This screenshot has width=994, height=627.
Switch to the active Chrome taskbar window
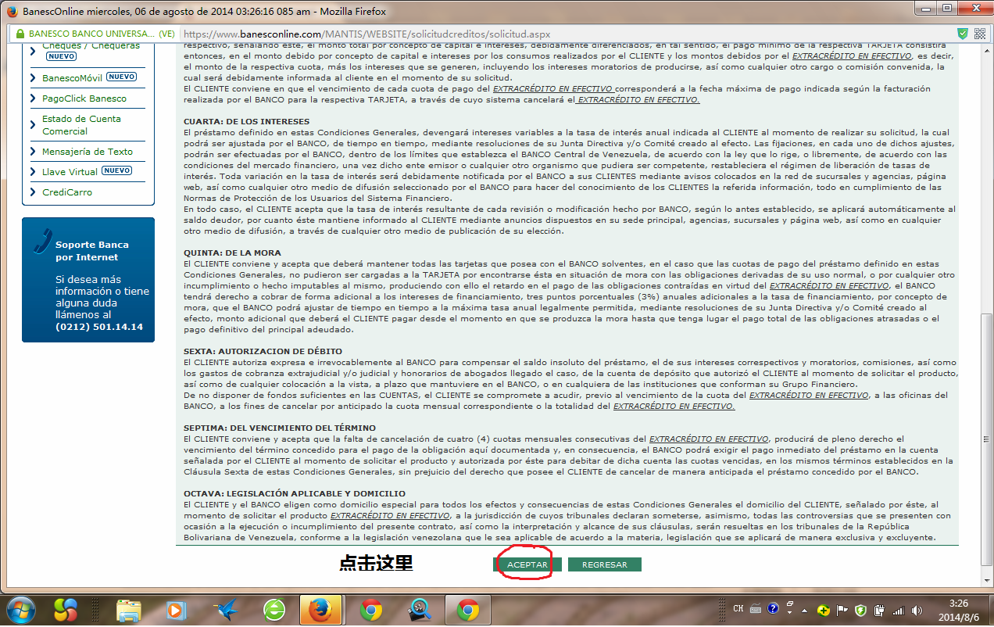click(x=468, y=610)
